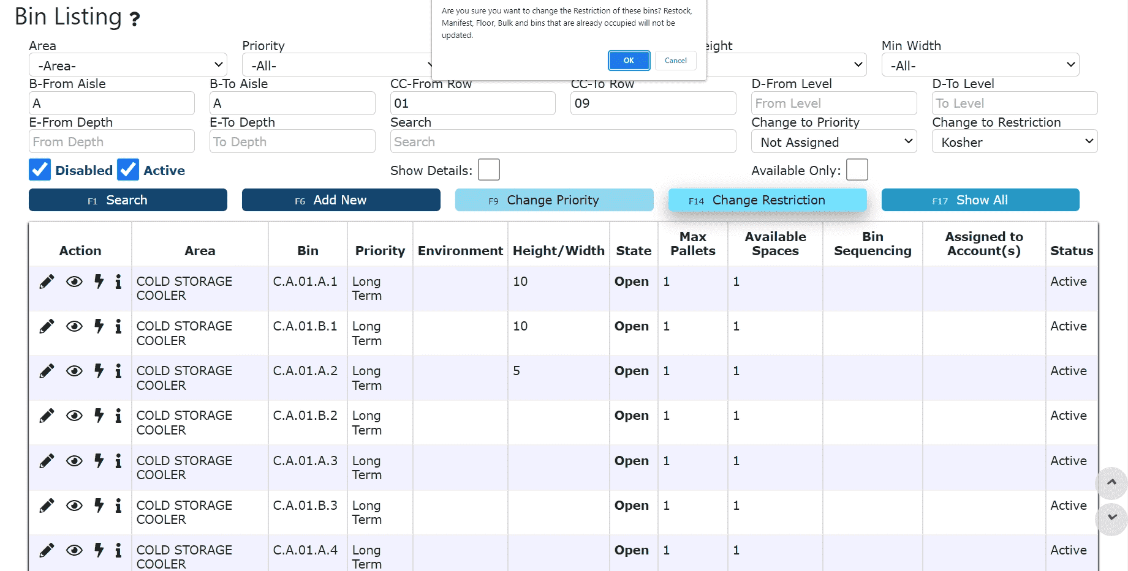
Task: Edit bin C.A.01.A.3 with pencil icon
Action: [x=47, y=461]
